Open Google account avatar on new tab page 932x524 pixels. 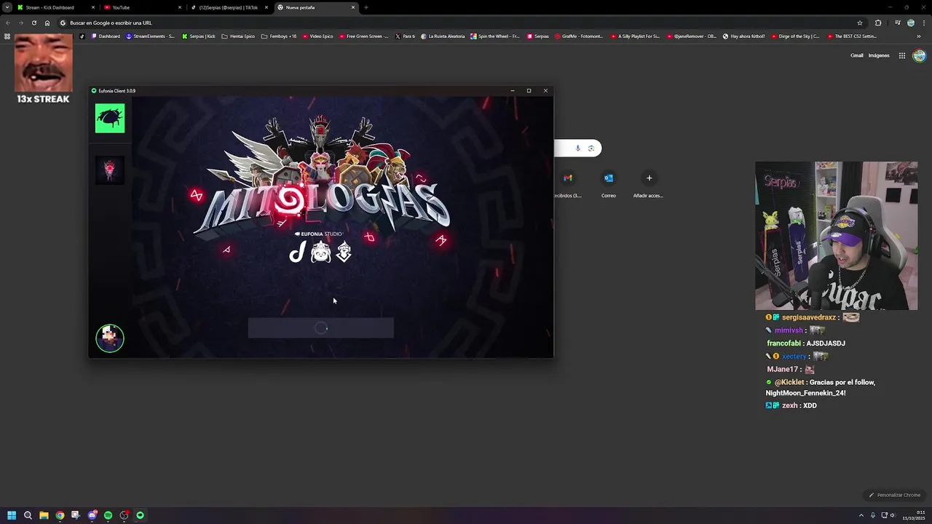pyautogui.click(x=919, y=55)
